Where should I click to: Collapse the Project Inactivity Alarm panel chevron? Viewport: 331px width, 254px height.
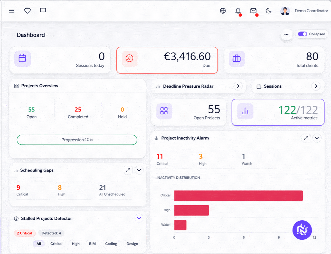317,138
